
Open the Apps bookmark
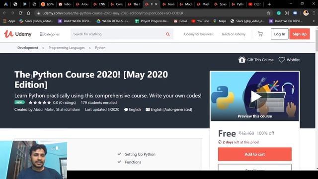(x=9, y=21)
